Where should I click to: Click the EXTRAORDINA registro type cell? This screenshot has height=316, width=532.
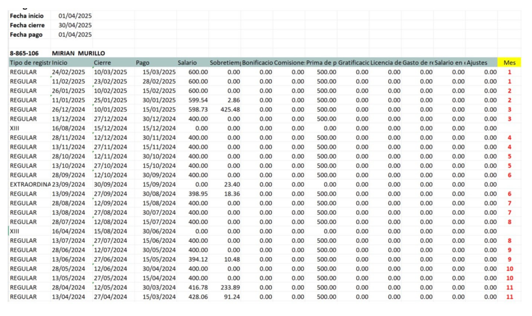click(30, 184)
